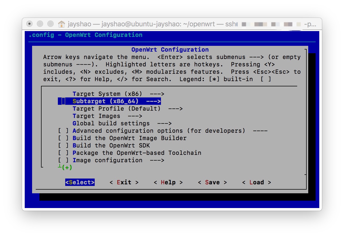Viewport: 344px width, 237px height.
Task: Click the Save button
Action: (x=212, y=182)
